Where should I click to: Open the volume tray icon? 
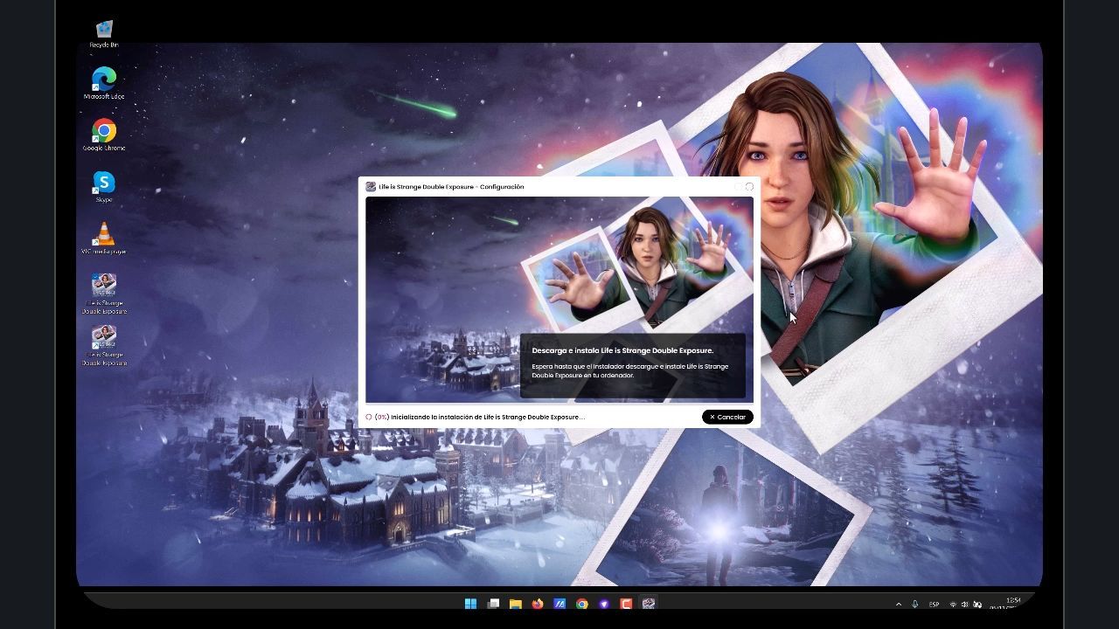click(x=965, y=605)
